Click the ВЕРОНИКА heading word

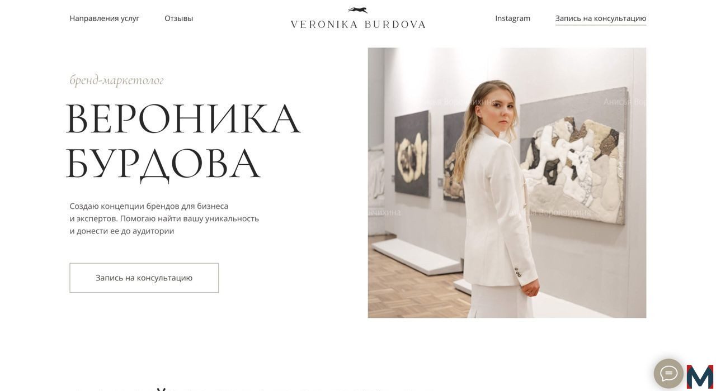pyautogui.click(x=183, y=118)
